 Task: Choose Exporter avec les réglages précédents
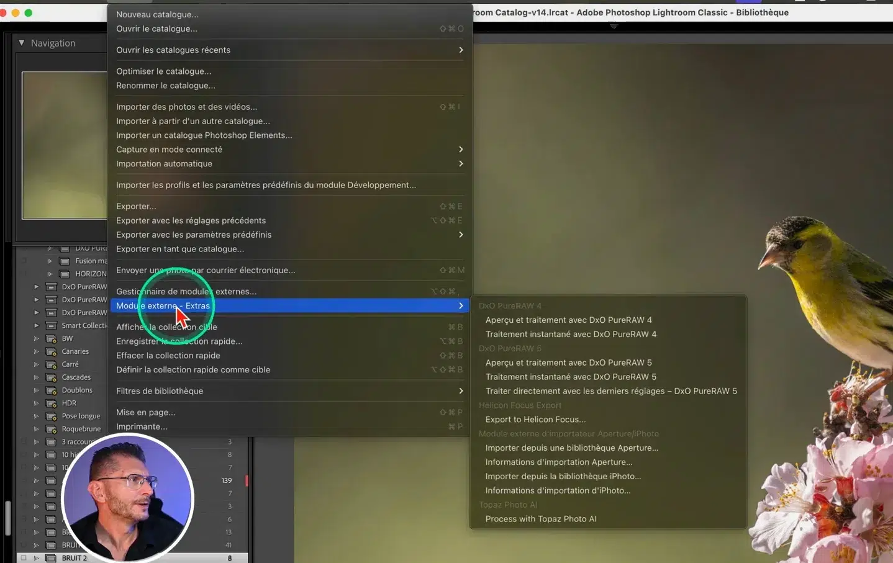289,220
